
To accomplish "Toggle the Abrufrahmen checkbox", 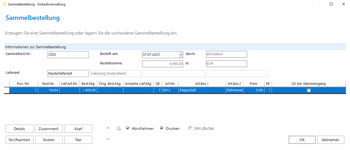I will (x=128, y=128).
